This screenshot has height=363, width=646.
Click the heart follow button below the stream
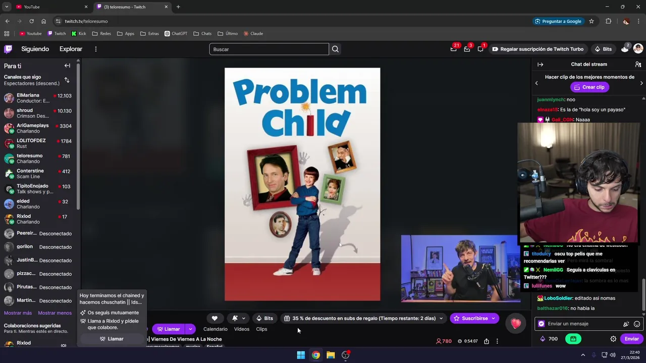214,318
